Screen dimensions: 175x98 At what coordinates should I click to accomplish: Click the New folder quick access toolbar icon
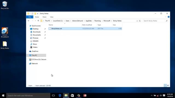[x=35, y=13]
